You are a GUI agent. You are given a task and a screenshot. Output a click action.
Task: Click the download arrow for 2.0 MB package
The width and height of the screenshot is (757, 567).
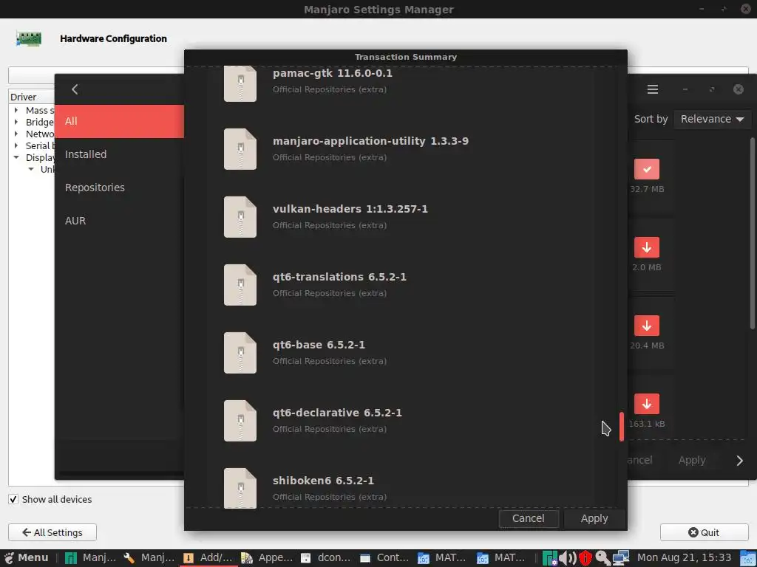(x=647, y=247)
